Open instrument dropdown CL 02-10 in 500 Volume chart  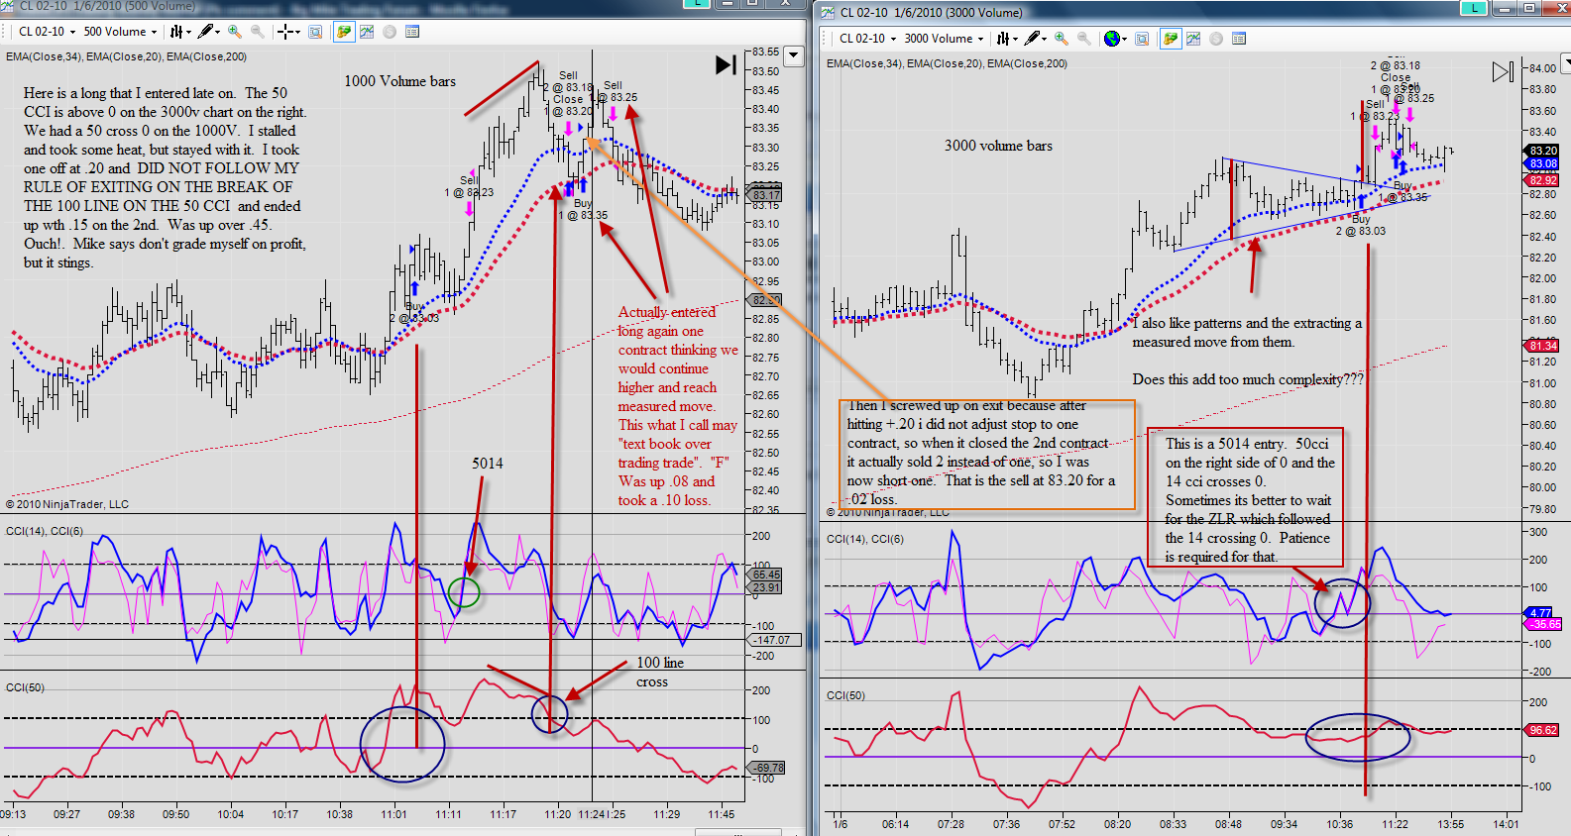point(47,32)
